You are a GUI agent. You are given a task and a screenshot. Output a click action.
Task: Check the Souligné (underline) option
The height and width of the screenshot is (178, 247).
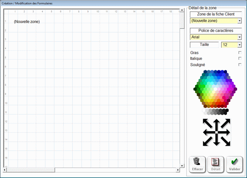click(x=240, y=65)
